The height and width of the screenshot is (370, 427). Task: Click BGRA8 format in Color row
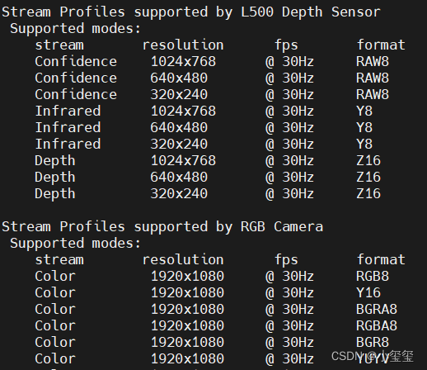click(377, 309)
